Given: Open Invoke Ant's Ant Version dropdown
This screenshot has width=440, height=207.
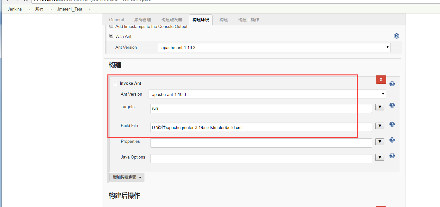Looking at the screenshot, I should point(267,94).
